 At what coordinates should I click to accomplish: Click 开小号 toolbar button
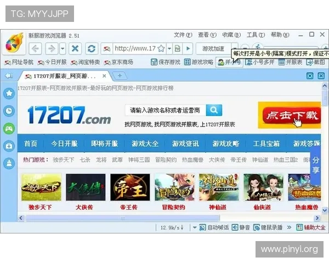[x=229, y=62]
